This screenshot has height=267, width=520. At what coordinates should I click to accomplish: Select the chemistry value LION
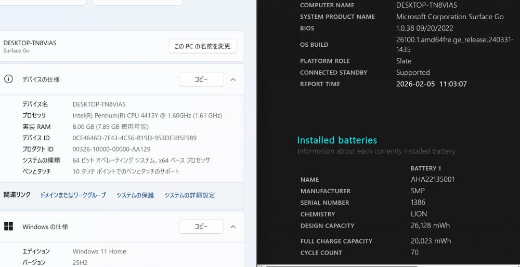click(419, 214)
